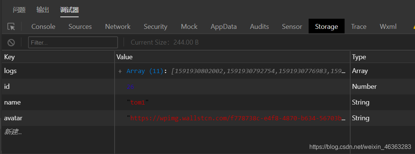
Task: Click the Current Size 244.00 B label
Action: [x=165, y=42]
